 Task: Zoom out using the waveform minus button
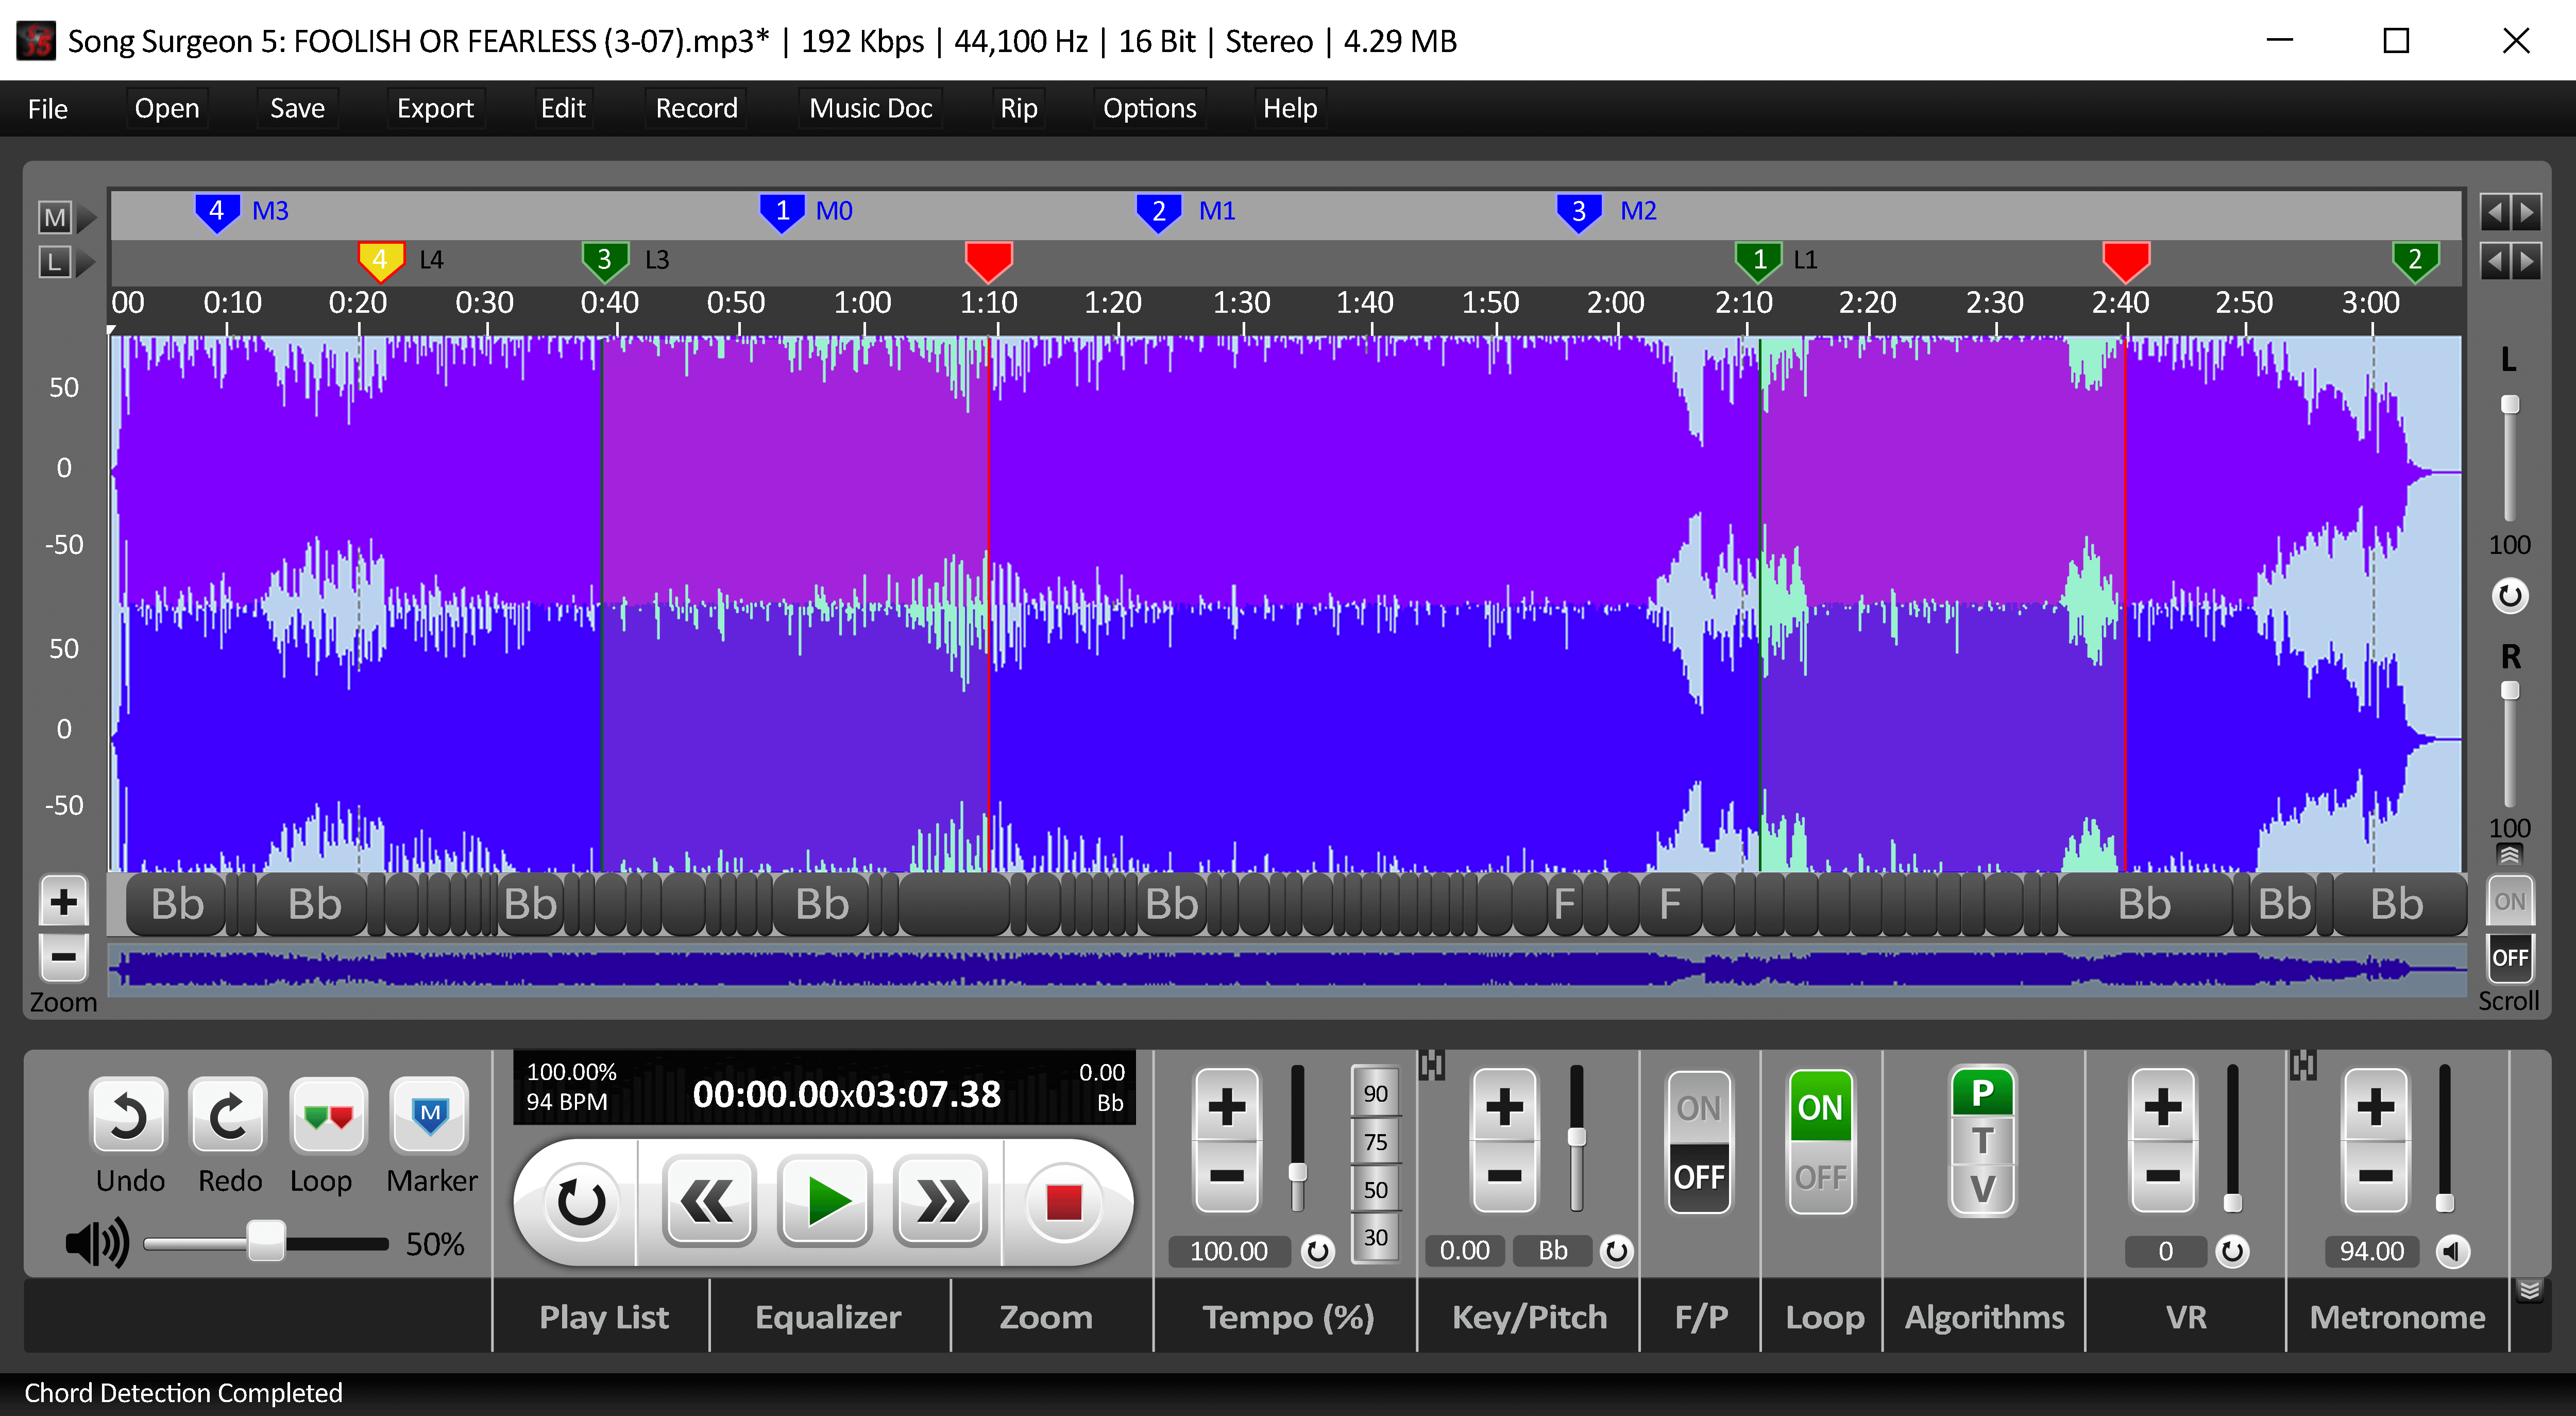[64, 957]
